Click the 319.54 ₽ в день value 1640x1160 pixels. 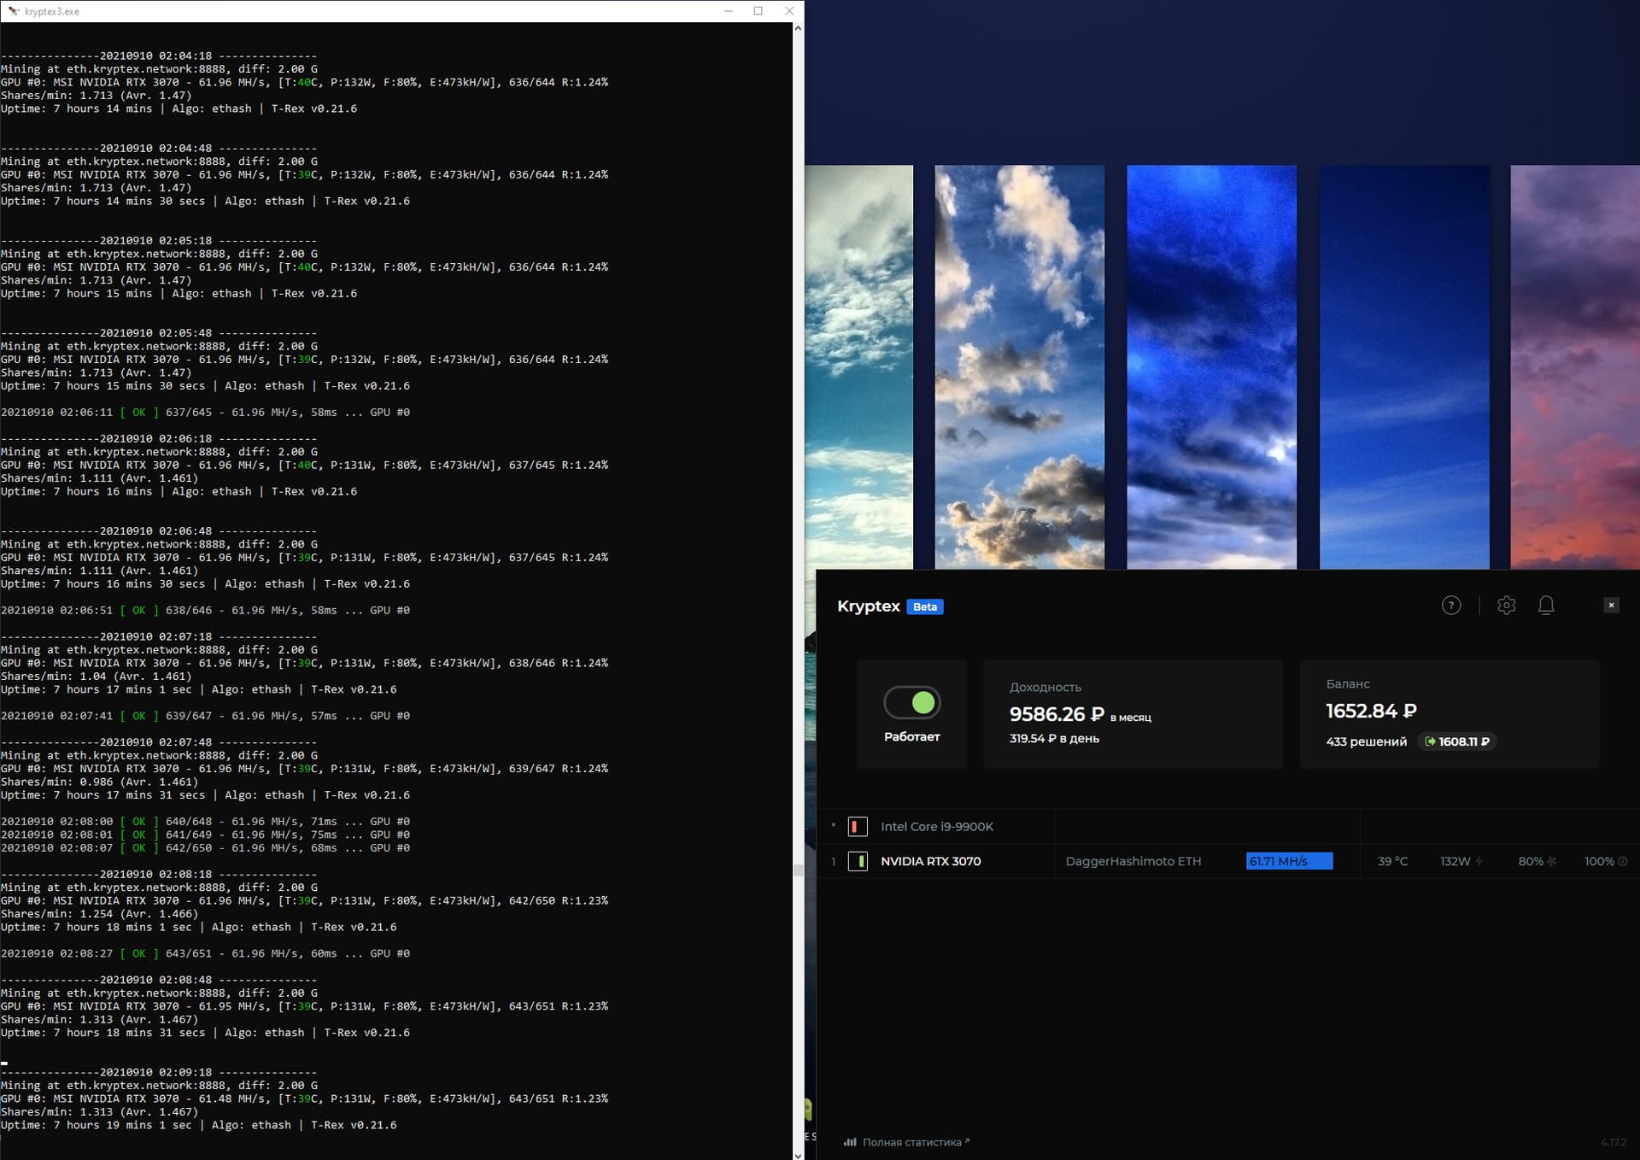[x=1054, y=738]
